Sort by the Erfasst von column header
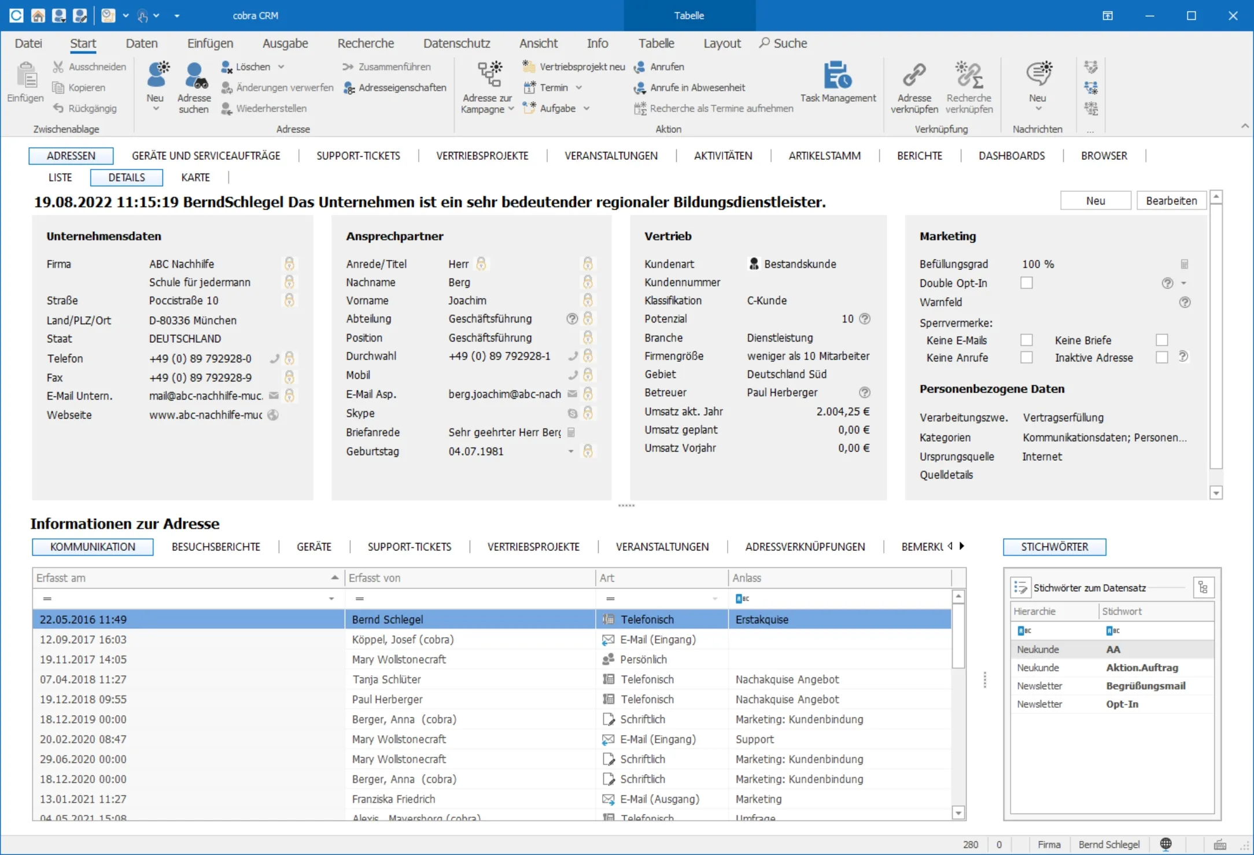 pos(470,578)
